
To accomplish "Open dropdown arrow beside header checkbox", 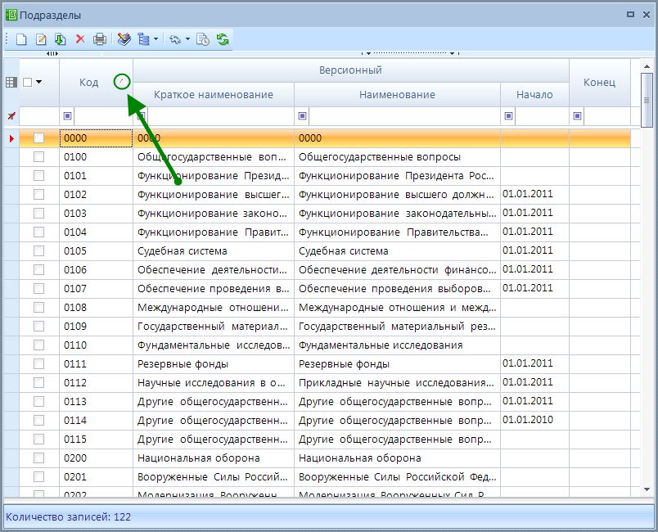I will click(x=38, y=82).
